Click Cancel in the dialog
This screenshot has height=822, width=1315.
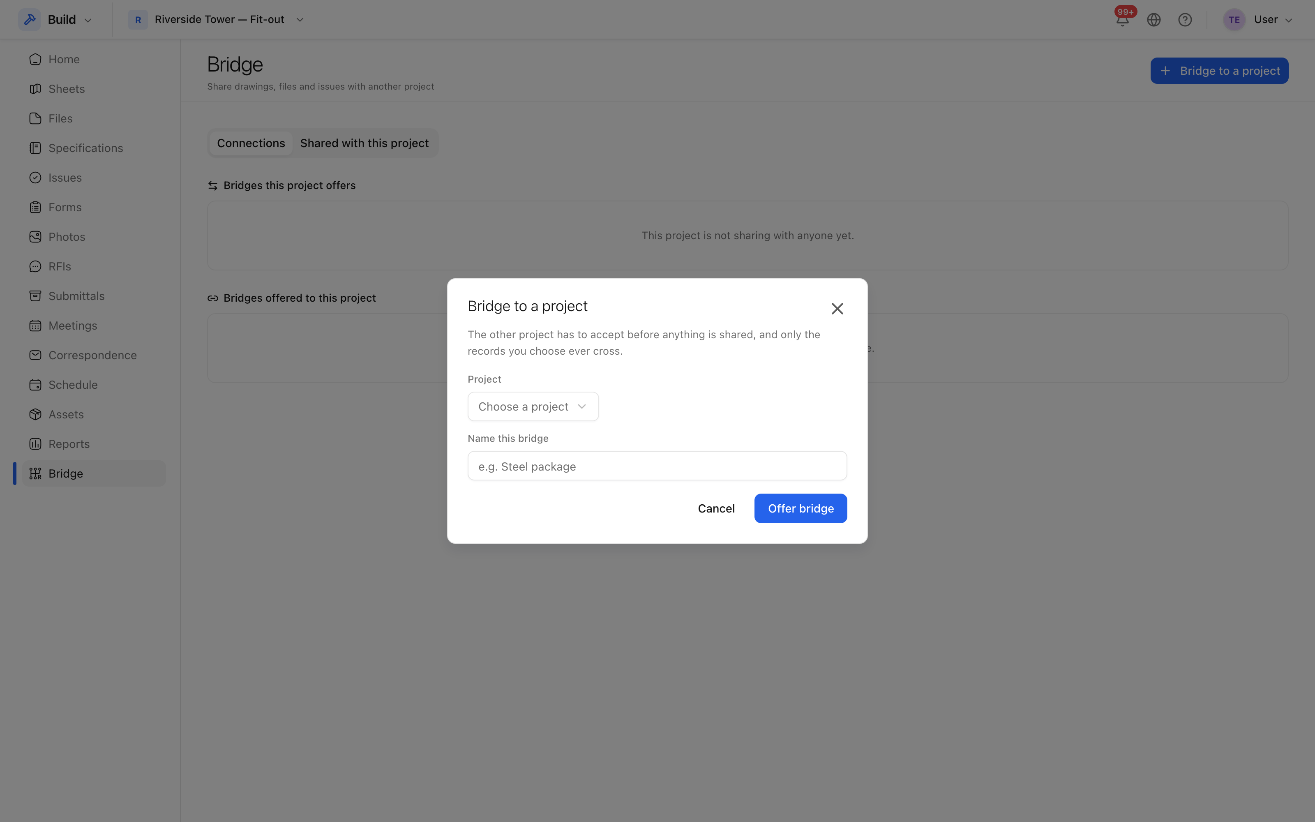pyautogui.click(x=716, y=508)
